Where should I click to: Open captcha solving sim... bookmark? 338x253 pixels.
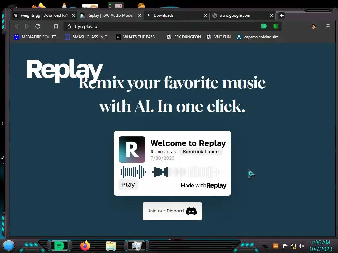pyautogui.click(x=259, y=37)
